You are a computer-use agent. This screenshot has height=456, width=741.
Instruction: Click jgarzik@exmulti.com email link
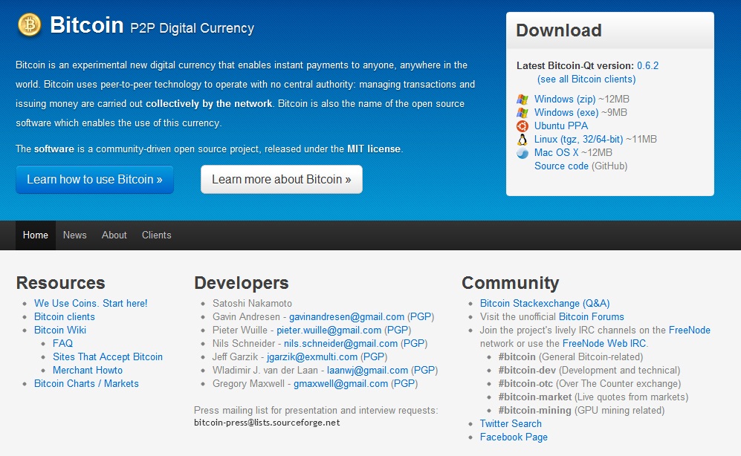tap(312, 357)
